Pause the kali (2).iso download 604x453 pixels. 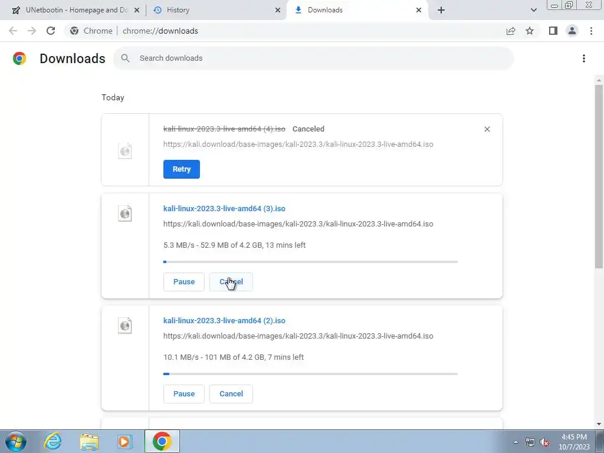(184, 393)
